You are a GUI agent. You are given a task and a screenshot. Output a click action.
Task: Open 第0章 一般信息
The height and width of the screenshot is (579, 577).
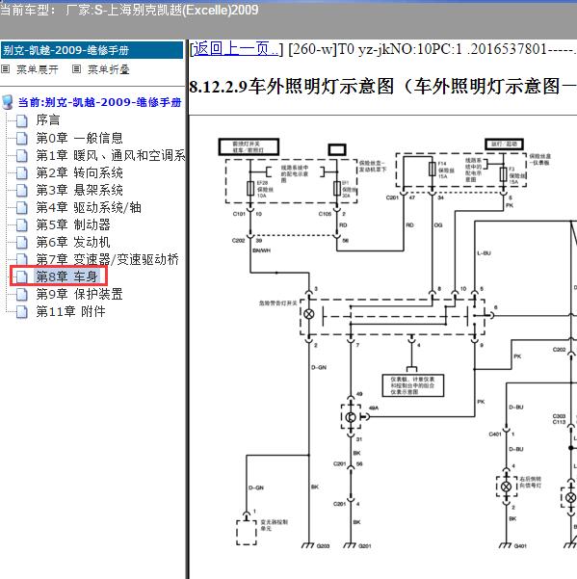79,138
